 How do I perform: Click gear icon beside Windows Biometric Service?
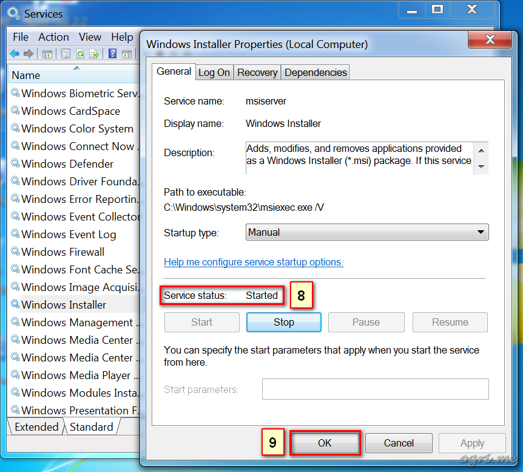pos(15,92)
